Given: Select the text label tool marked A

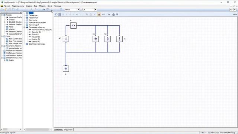Looking at the screenshot, I should (109, 15).
